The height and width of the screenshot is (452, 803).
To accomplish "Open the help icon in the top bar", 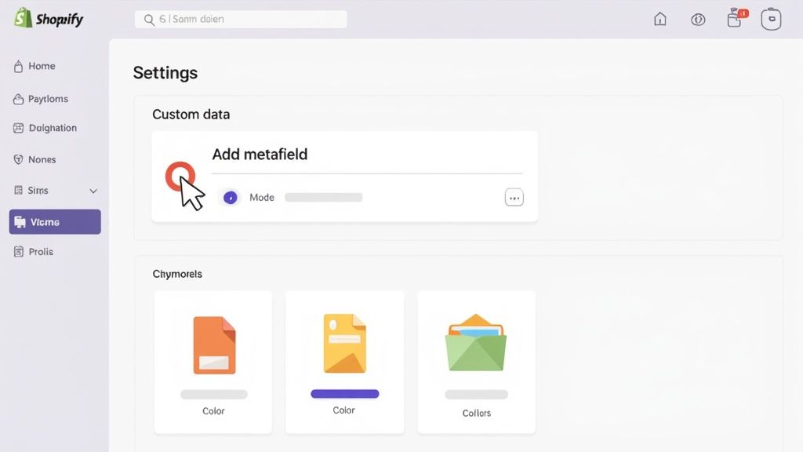I will click(x=698, y=19).
